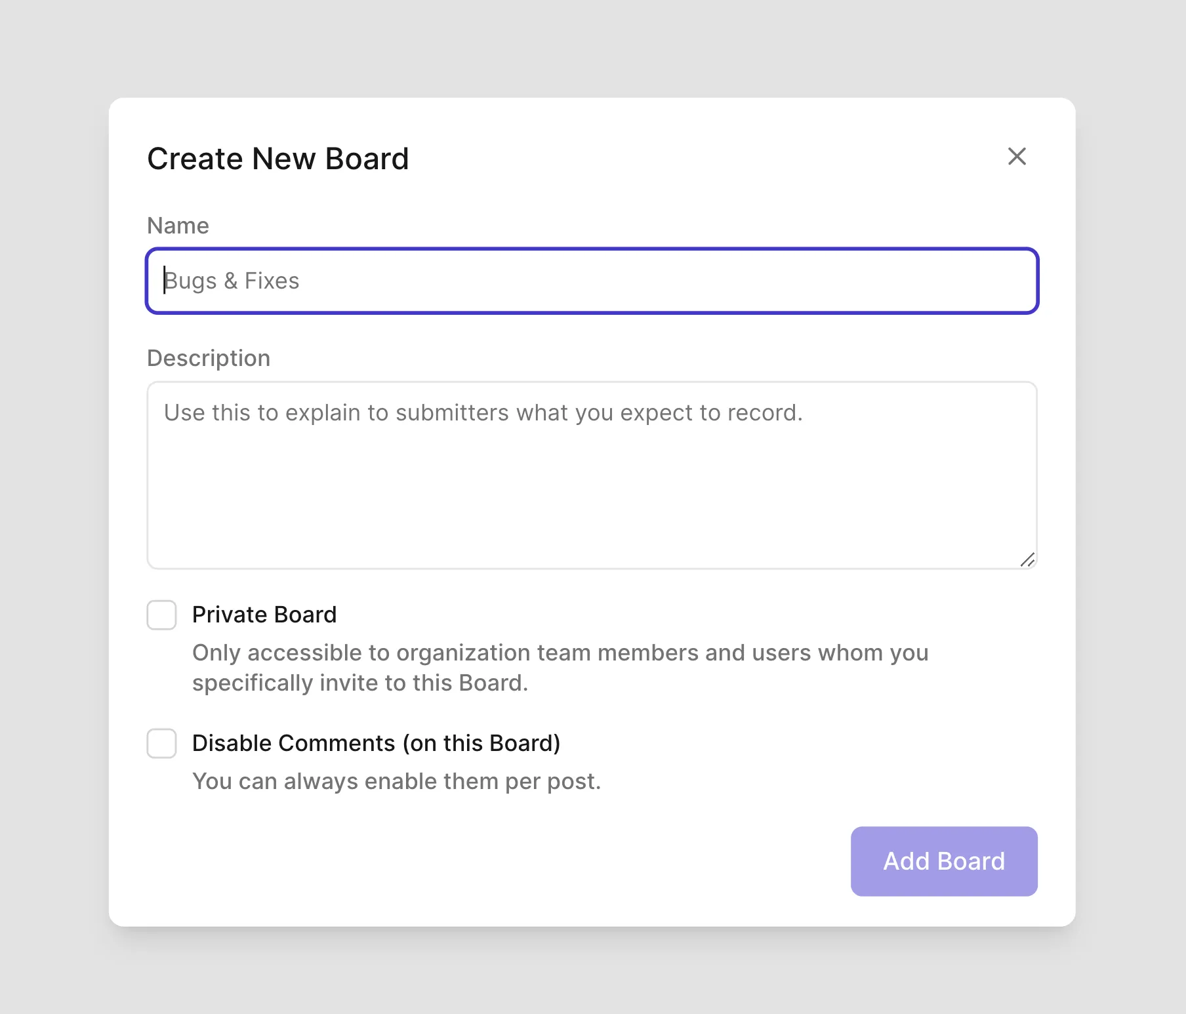
Task: Click the Name field label
Action: coord(178,225)
